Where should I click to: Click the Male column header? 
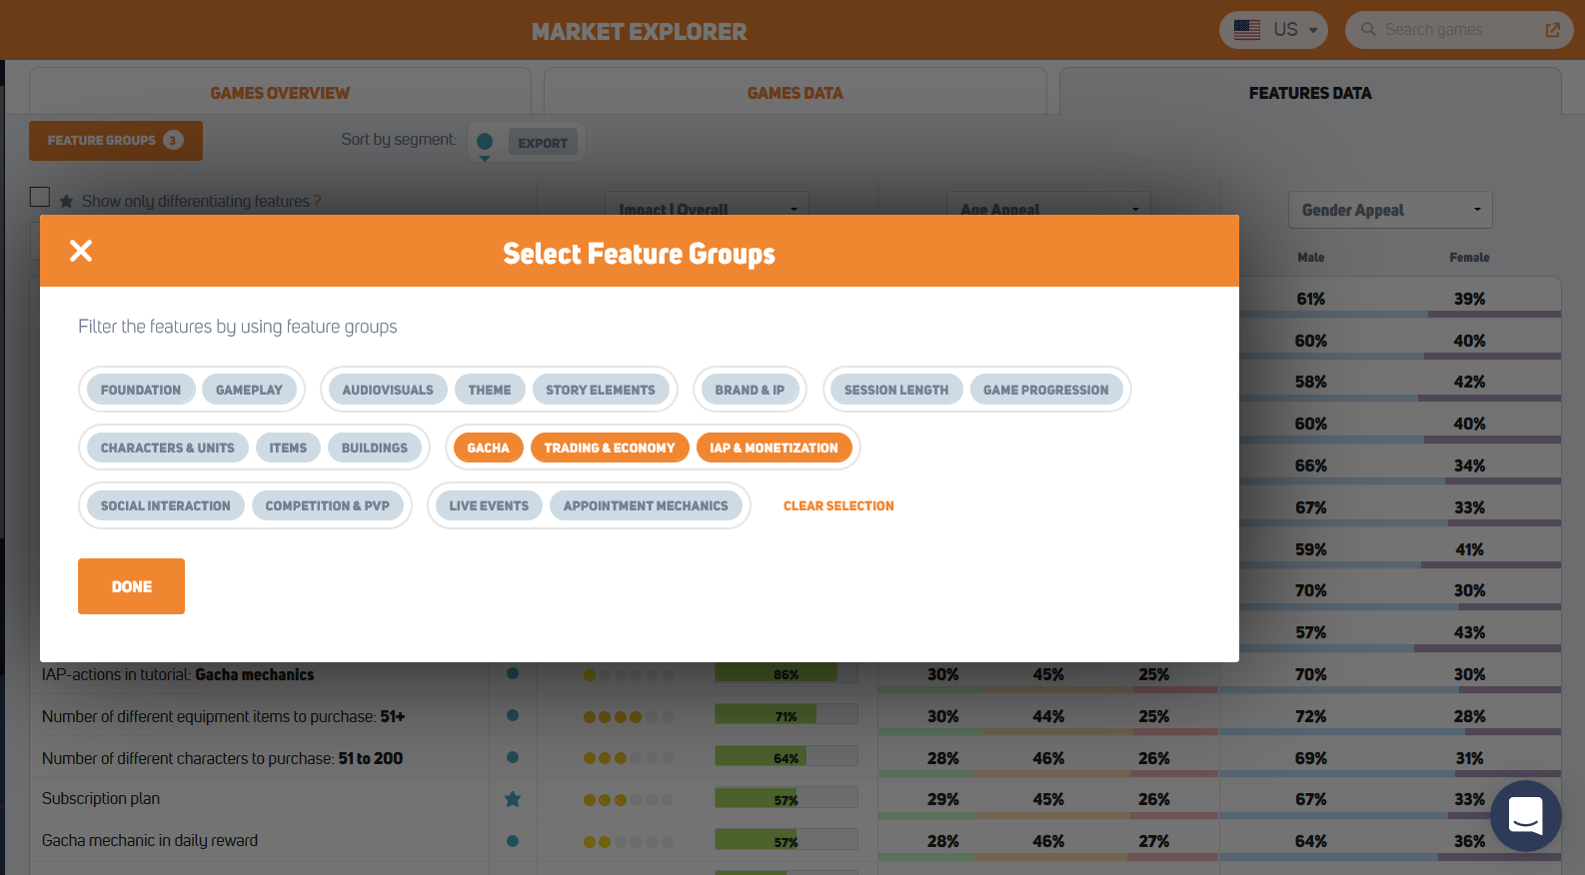click(x=1310, y=258)
